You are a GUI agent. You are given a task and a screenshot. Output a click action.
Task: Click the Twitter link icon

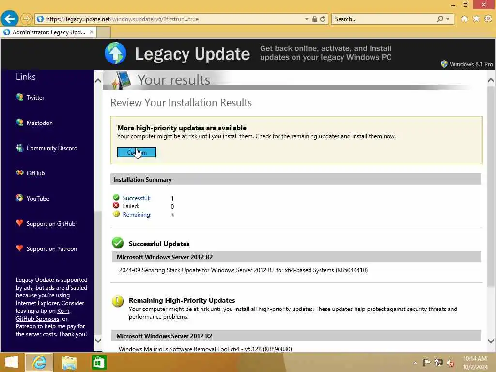[x=19, y=97]
